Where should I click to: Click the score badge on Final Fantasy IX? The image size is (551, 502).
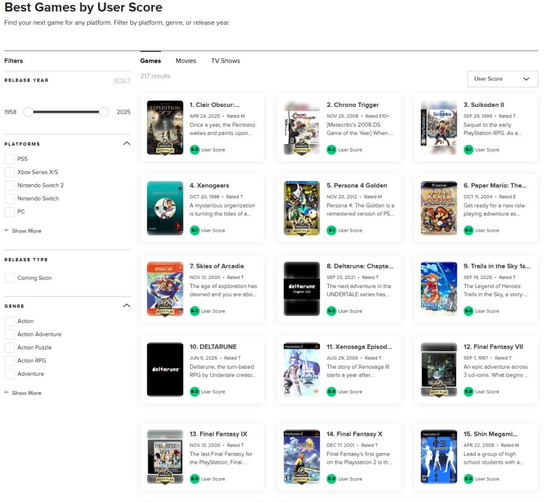coord(194,479)
